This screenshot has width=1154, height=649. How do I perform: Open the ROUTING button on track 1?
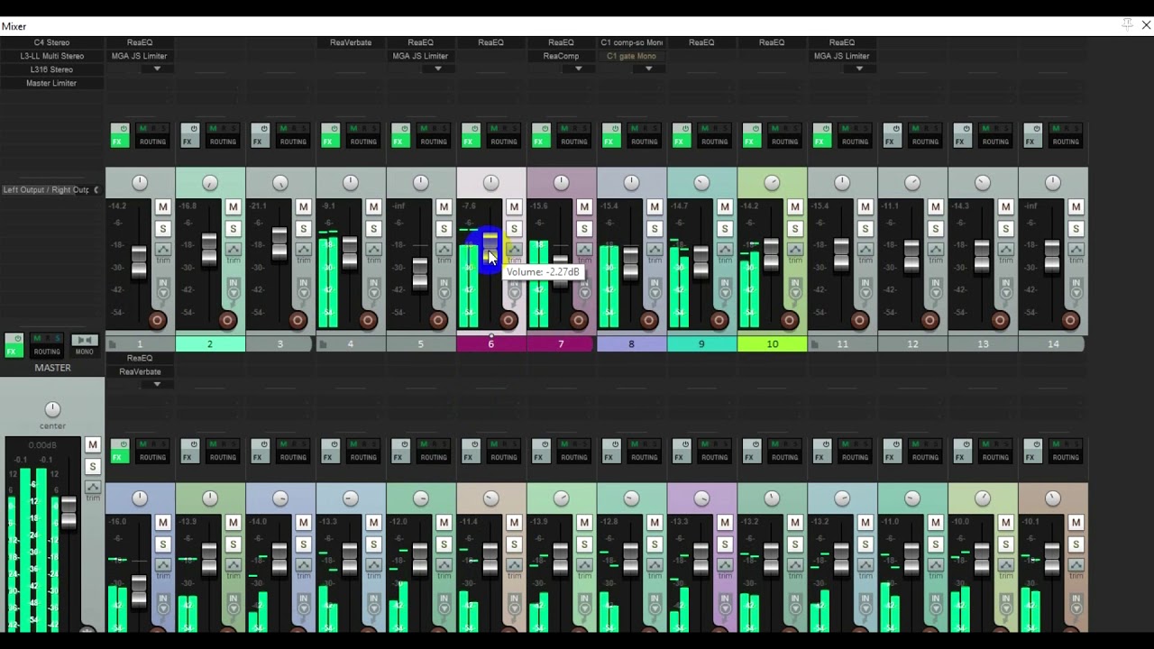[x=152, y=142]
